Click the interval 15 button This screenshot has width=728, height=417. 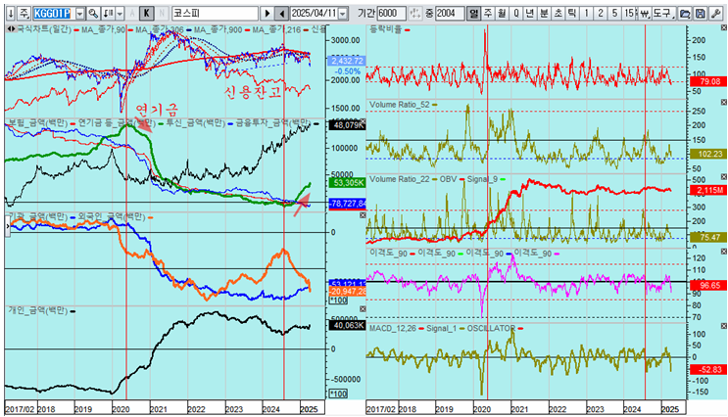(x=629, y=13)
